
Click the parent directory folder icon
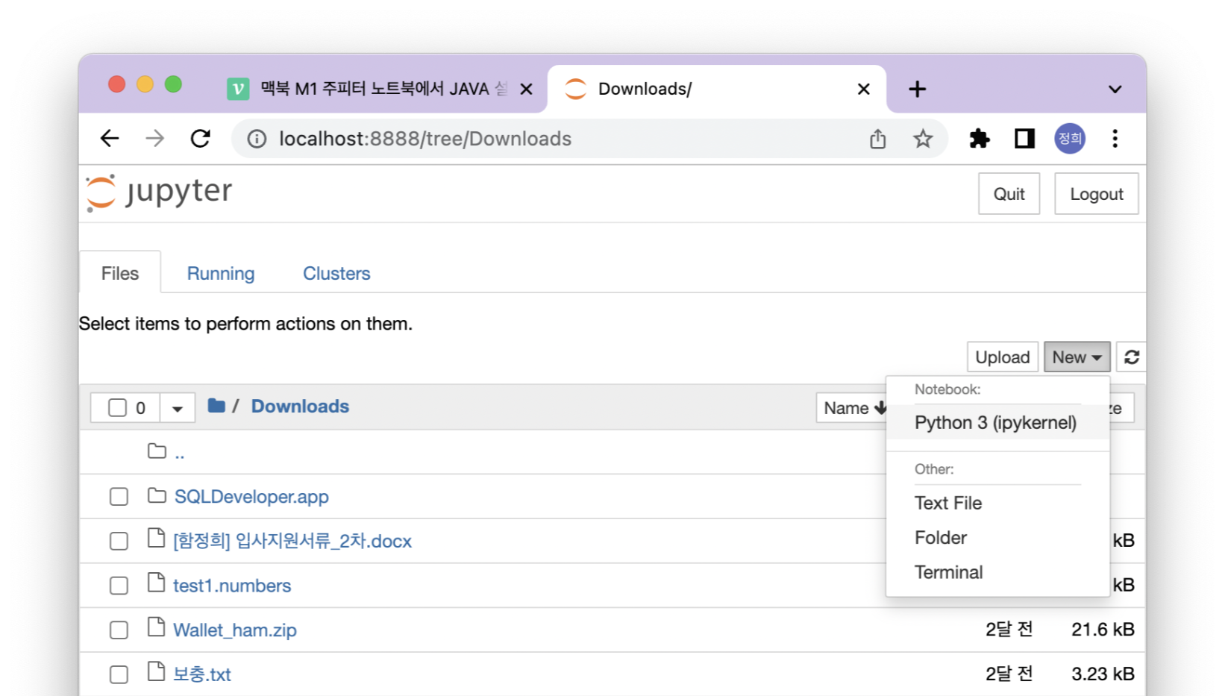click(x=157, y=451)
